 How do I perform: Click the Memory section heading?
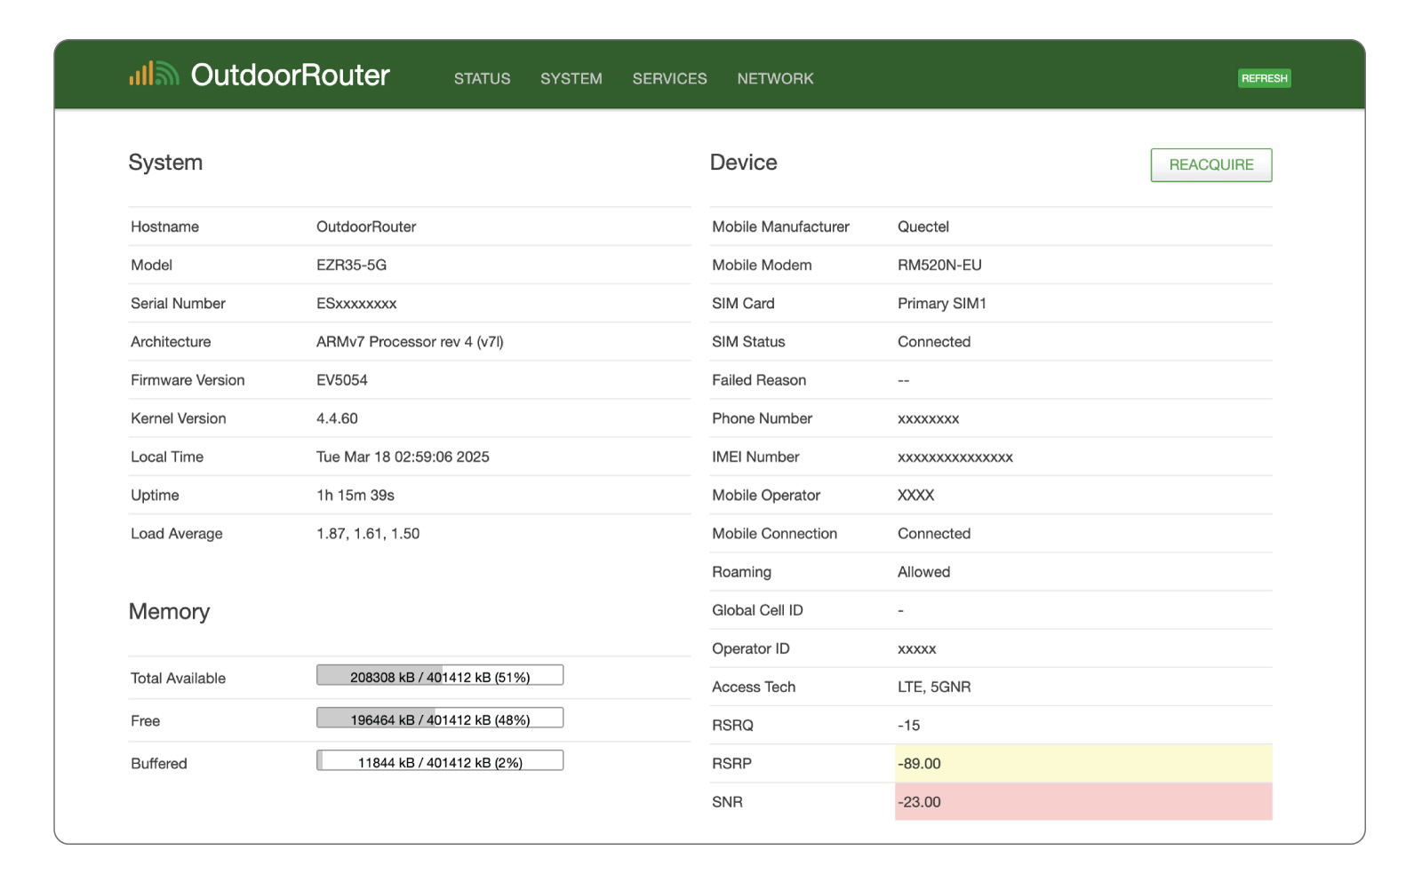point(169,612)
